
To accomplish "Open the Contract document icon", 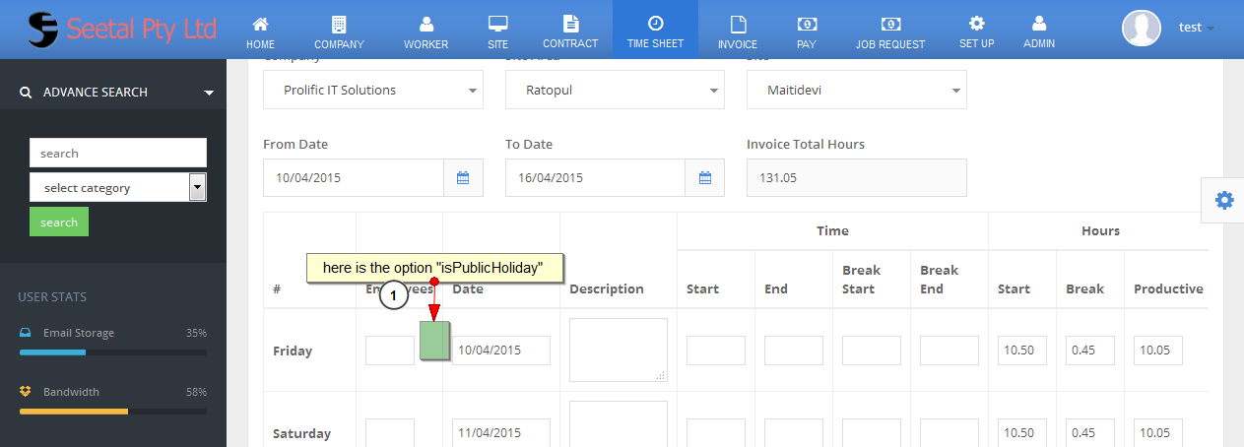I will tap(570, 24).
